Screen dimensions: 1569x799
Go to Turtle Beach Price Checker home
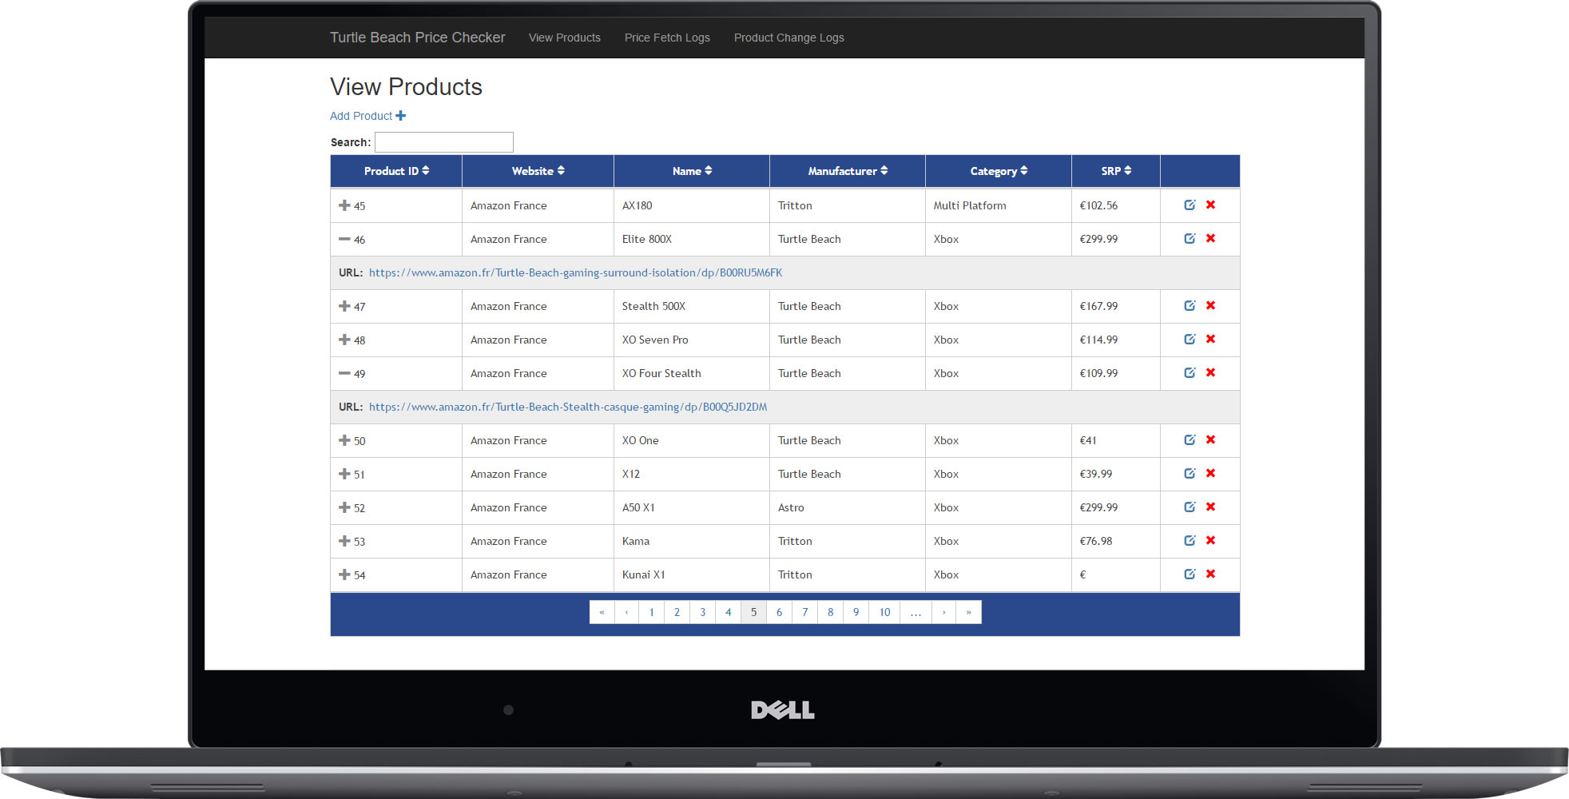pyautogui.click(x=418, y=38)
